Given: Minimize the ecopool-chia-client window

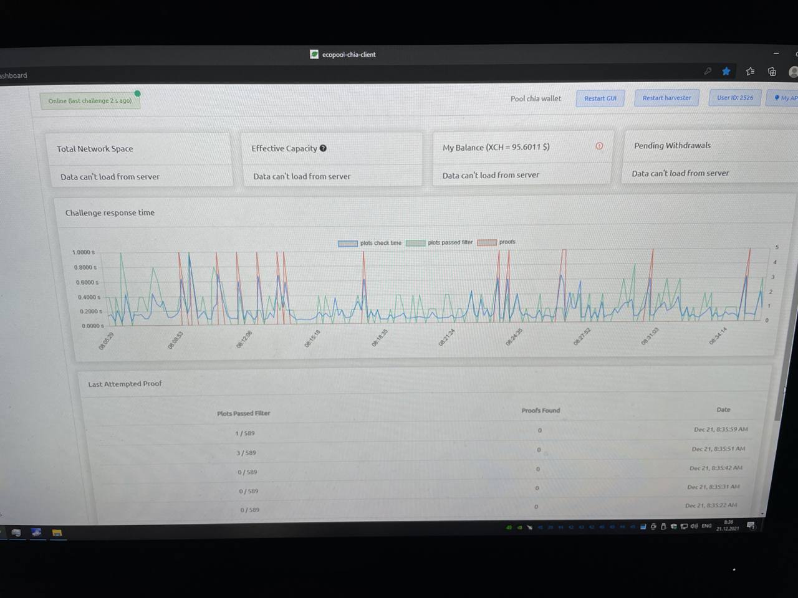Looking at the screenshot, I should coord(776,54).
